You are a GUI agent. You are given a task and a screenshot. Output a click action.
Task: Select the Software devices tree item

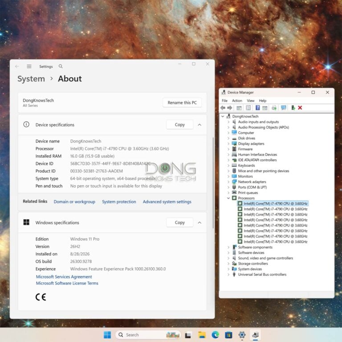(x=251, y=252)
